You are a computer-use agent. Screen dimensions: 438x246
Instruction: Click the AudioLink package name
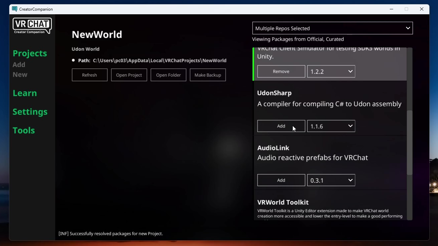pyautogui.click(x=273, y=148)
